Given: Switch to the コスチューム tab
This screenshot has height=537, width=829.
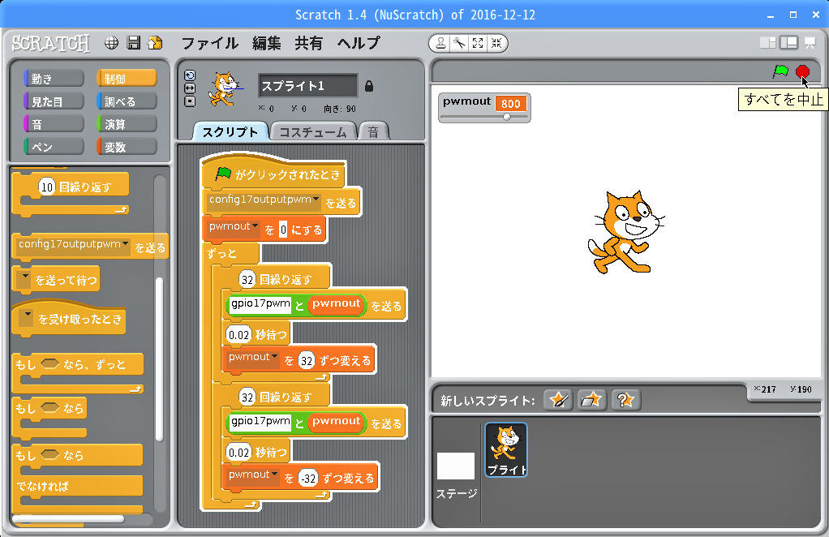Looking at the screenshot, I should (x=312, y=132).
